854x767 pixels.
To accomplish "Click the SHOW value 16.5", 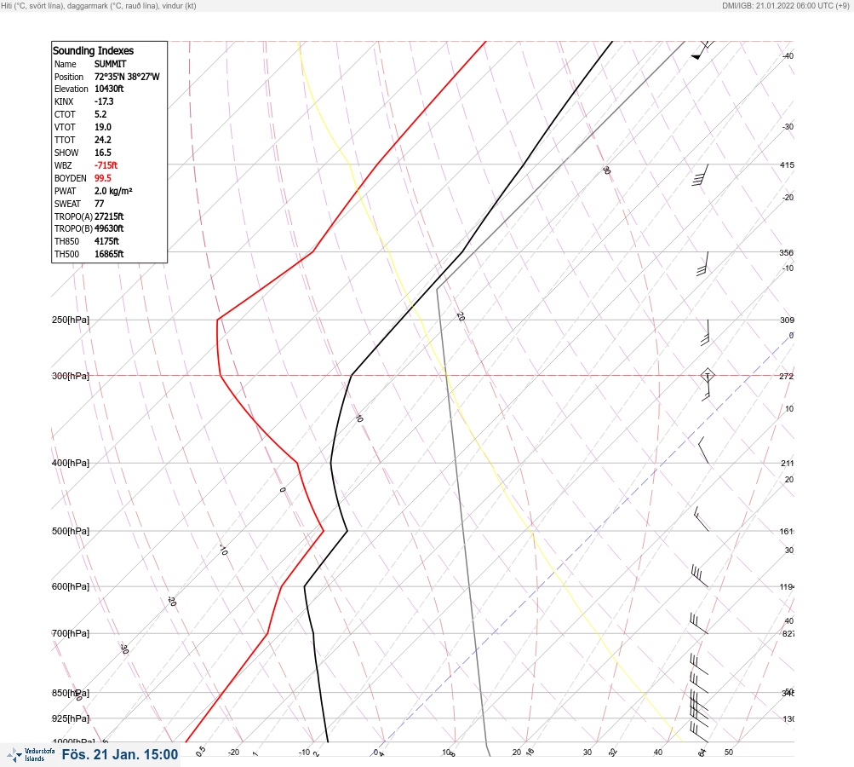I will click(x=103, y=153).
